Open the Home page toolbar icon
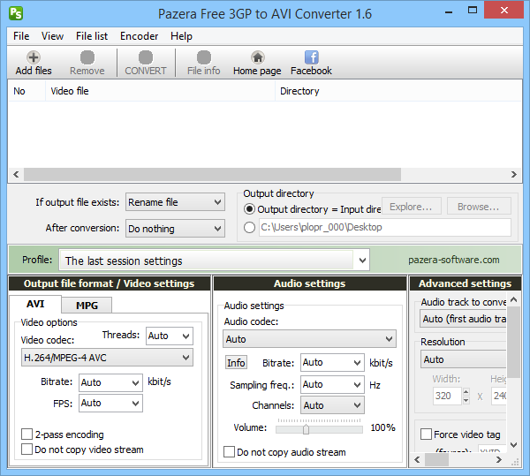The width and height of the screenshot is (530, 476). tap(257, 63)
